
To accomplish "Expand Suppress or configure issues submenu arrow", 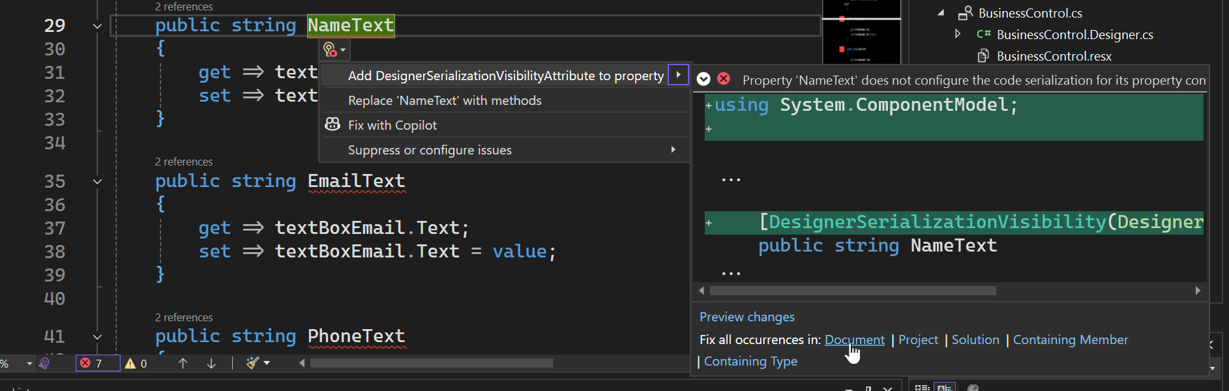I will (673, 149).
